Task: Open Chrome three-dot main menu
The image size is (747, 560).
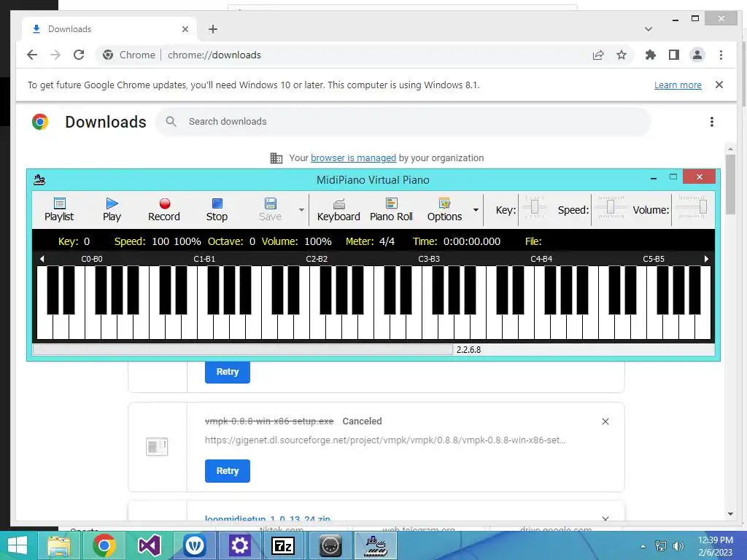Action: 721,55
